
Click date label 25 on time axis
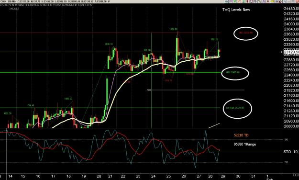tap(168, 176)
